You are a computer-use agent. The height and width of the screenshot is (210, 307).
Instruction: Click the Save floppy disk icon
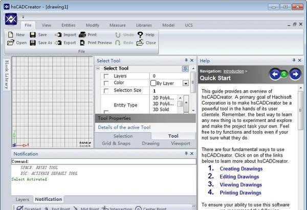point(33,35)
